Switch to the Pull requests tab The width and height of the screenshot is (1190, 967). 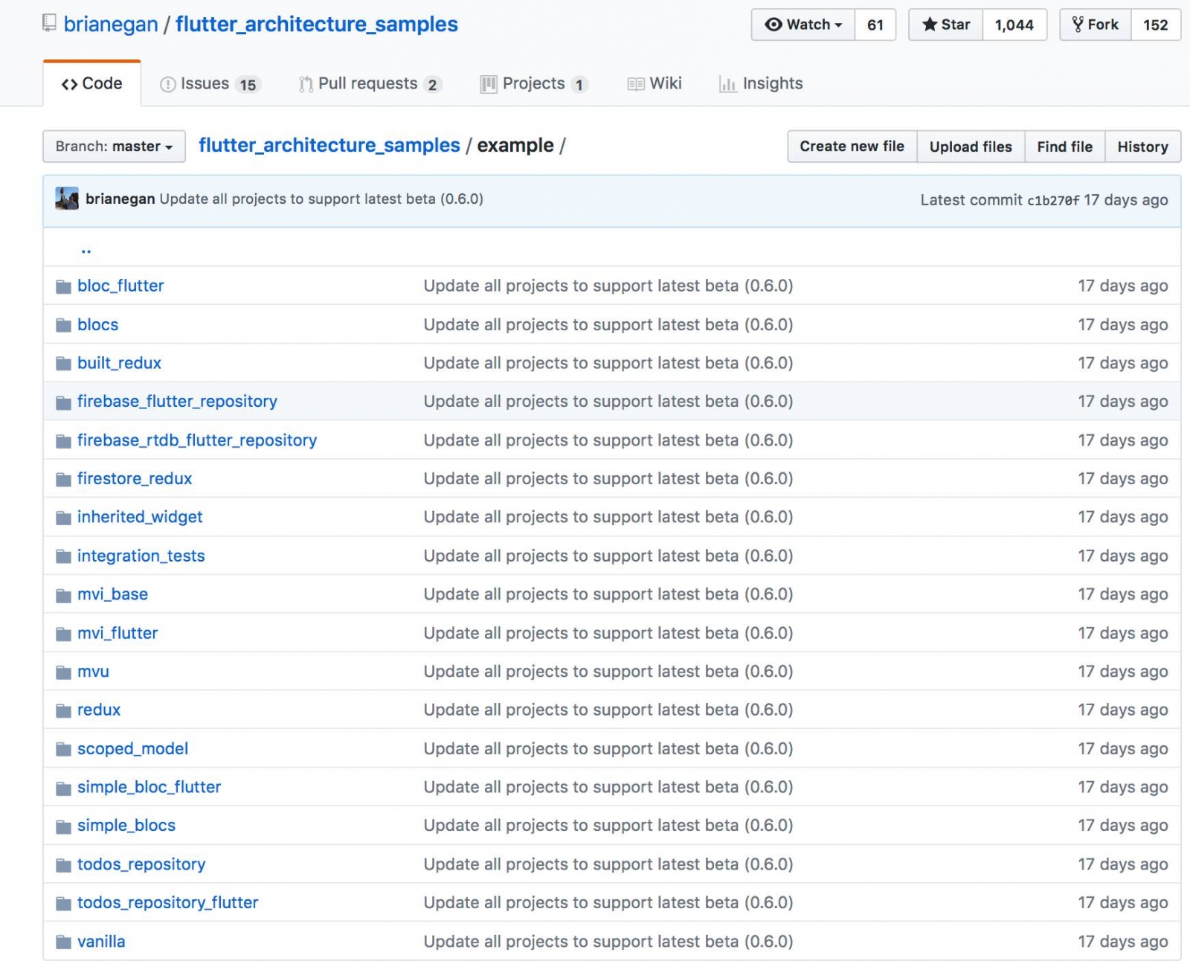[370, 83]
